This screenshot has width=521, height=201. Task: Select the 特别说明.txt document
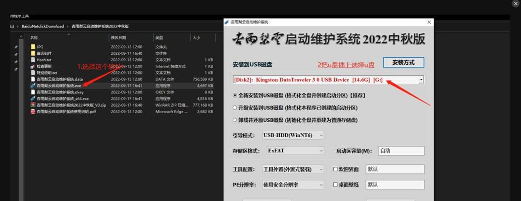point(44,73)
